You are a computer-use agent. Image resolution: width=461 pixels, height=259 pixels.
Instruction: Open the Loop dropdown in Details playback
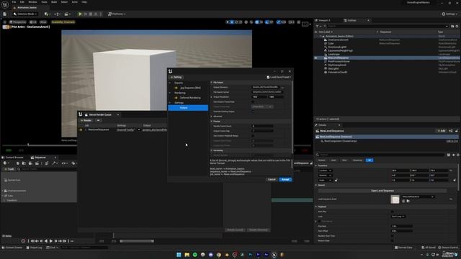click(398, 217)
